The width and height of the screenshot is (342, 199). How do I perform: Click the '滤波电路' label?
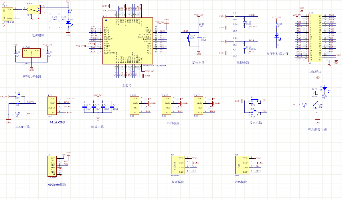[98, 127]
